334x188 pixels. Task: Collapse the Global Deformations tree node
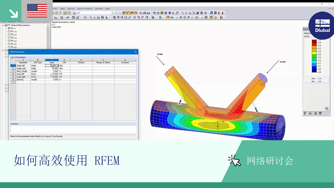[3, 25]
